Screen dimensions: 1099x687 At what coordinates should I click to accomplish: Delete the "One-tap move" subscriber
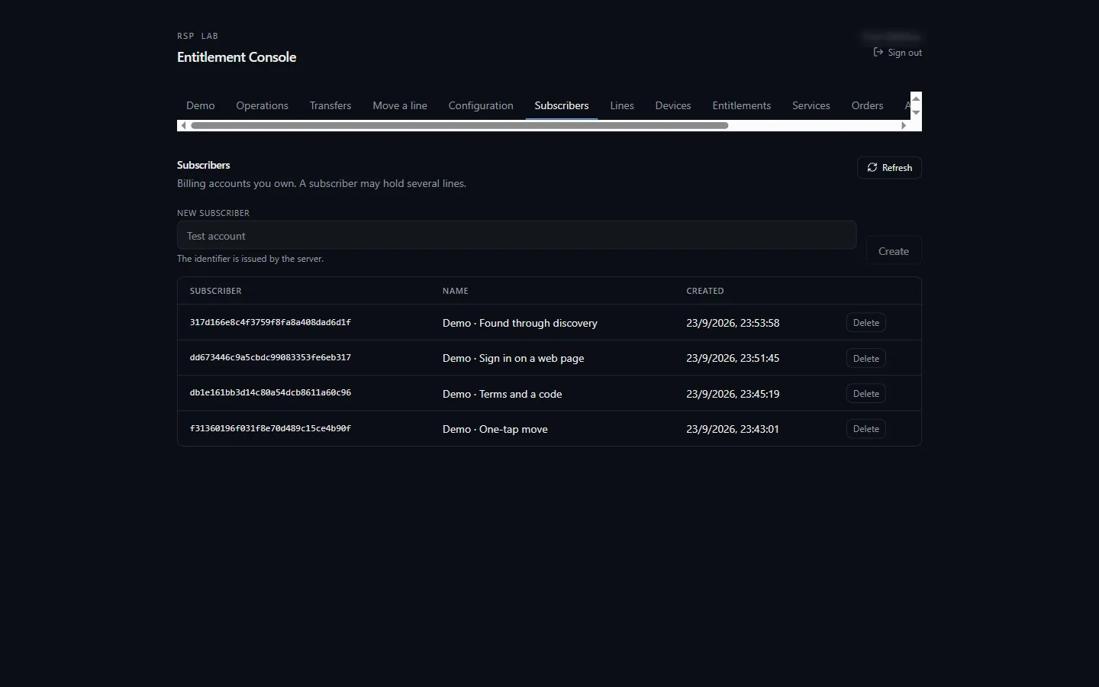tap(866, 429)
